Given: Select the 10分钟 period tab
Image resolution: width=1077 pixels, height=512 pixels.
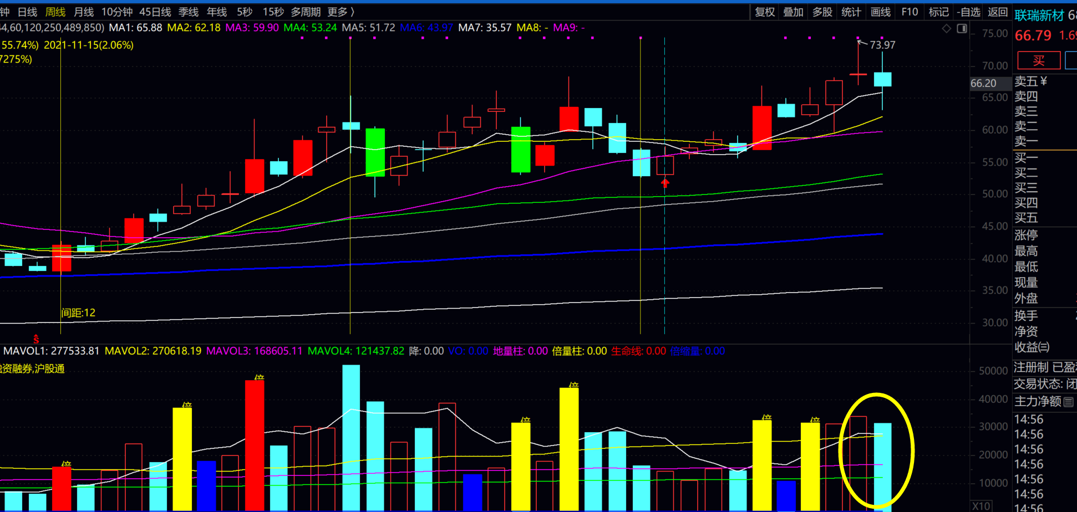Looking at the screenshot, I should pos(116,12).
